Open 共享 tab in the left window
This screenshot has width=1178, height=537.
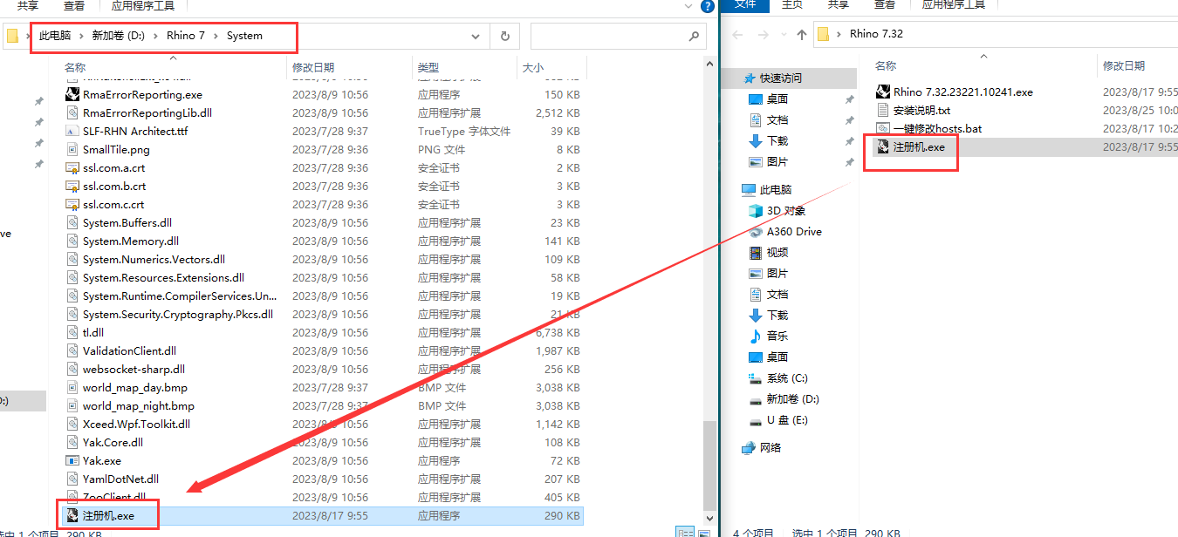click(28, 5)
